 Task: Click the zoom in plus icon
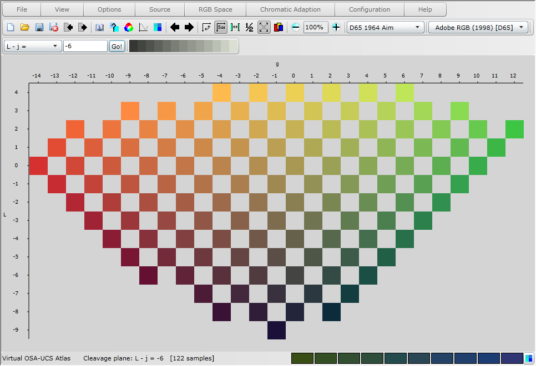point(336,27)
